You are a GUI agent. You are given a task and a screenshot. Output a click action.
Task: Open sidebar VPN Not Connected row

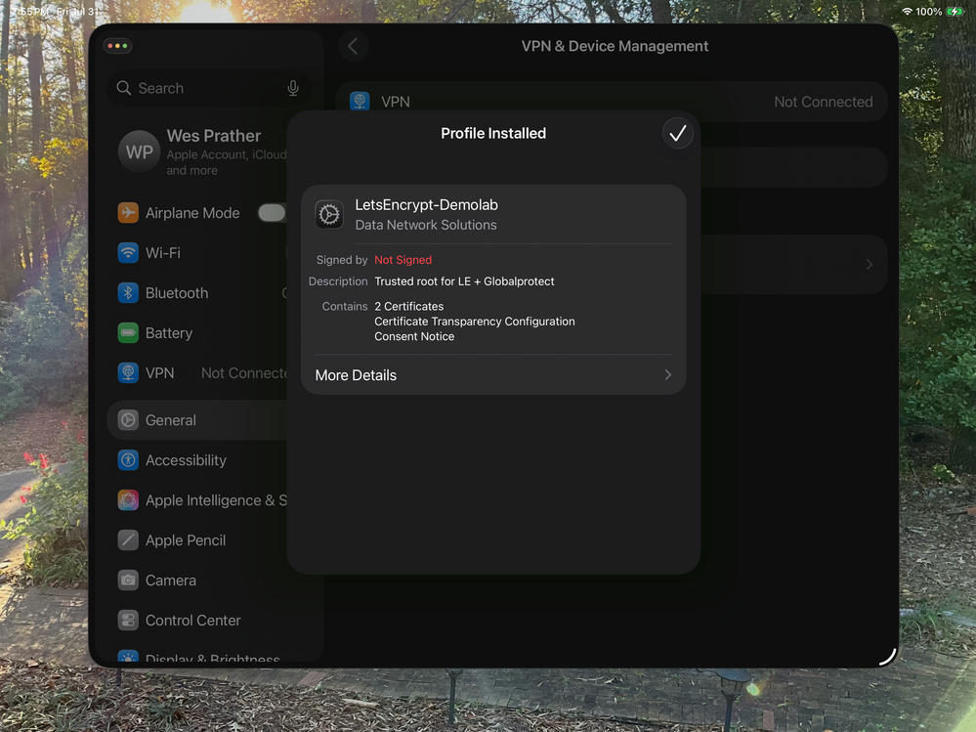[198, 373]
